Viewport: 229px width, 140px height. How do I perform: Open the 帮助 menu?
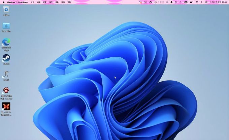click(x=69, y=2)
